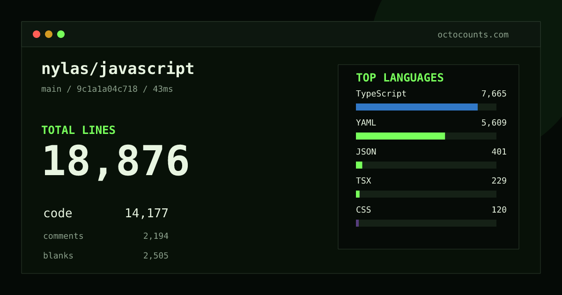Select the 14,177 code count

pyautogui.click(x=147, y=214)
